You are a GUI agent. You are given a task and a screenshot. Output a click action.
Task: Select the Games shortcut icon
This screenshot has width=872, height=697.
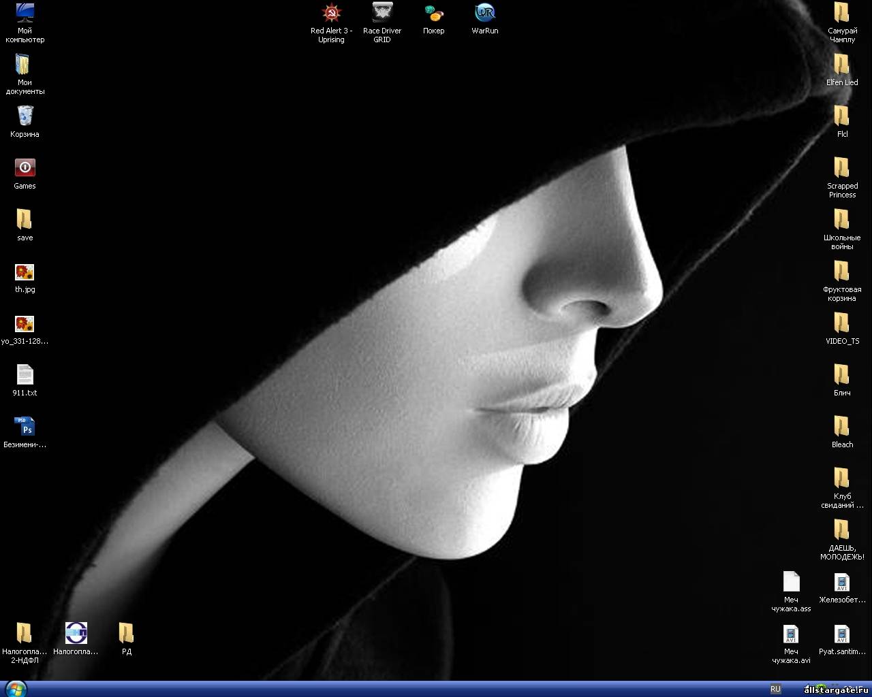[25, 168]
